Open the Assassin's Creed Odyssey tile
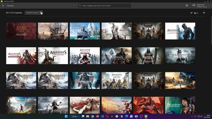Screen dimensions: 212x119 (x=21, y=105)
